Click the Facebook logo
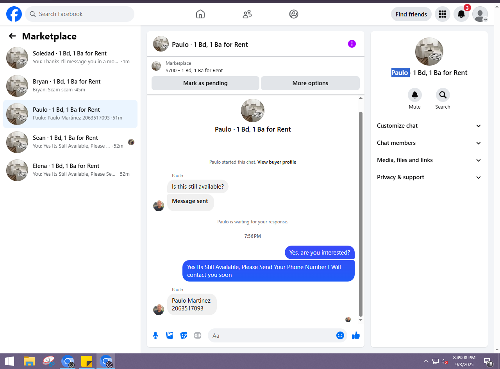Screen dimensions: 500x369 [x=14, y=14]
